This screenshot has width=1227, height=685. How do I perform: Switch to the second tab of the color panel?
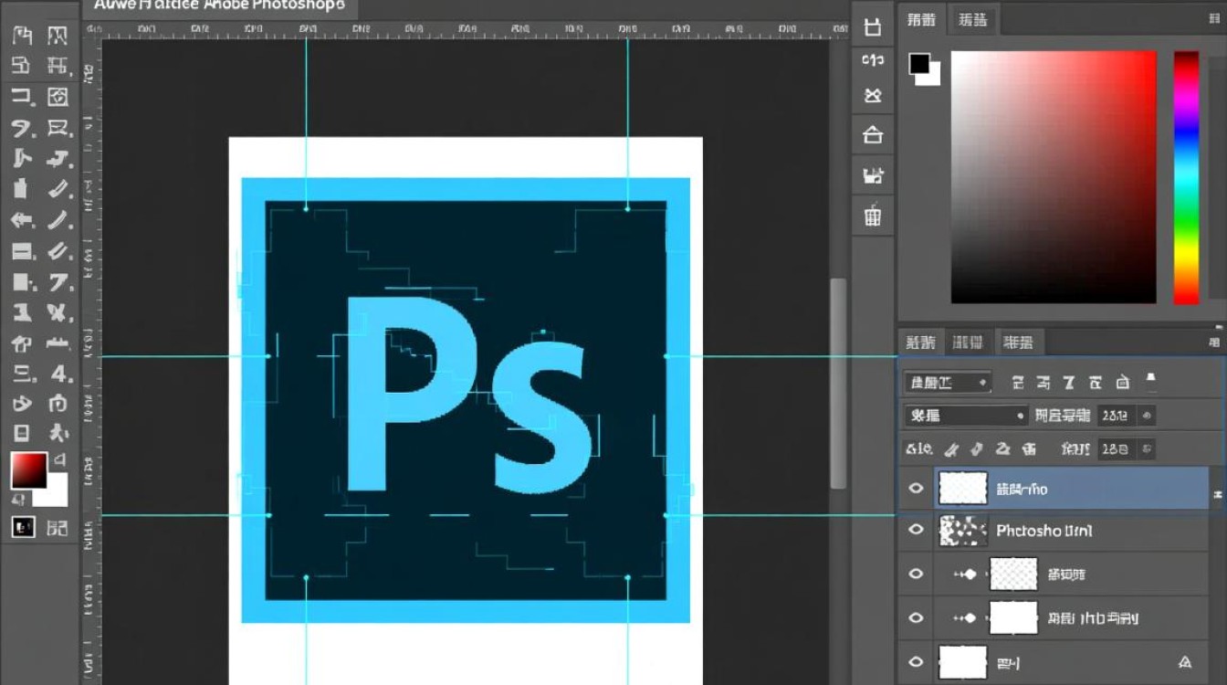[973, 19]
